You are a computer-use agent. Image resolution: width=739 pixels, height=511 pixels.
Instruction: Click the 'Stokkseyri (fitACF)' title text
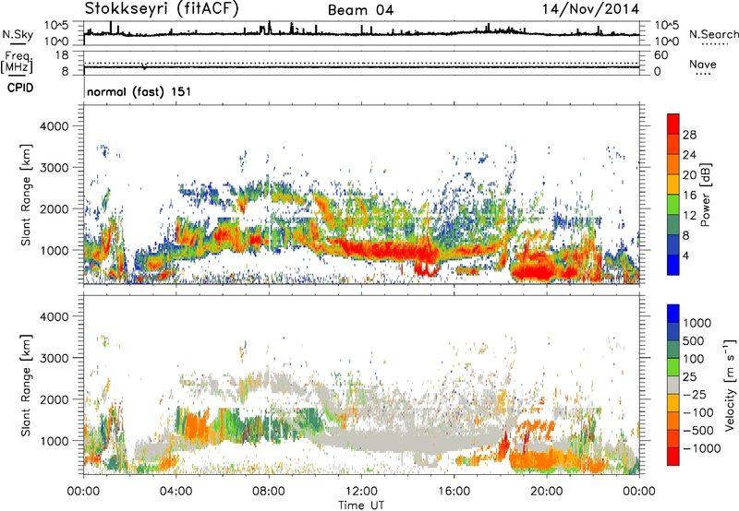click(x=163, y=8)
